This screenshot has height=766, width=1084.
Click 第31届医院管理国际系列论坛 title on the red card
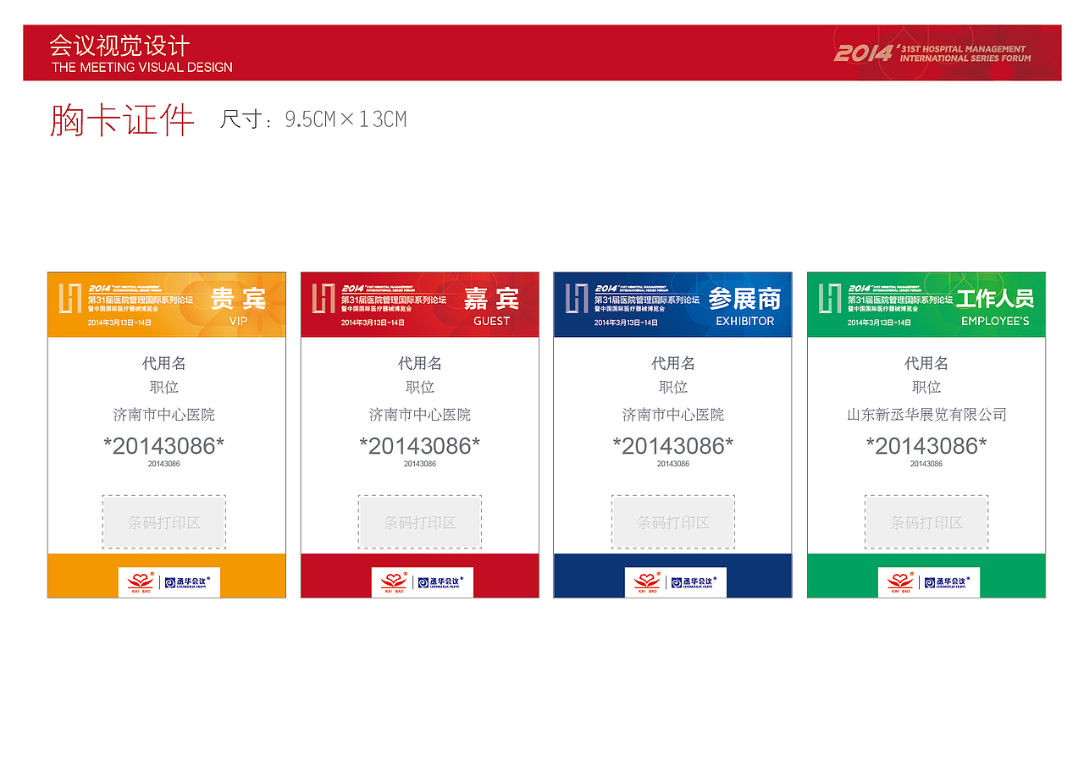click(x=394, y=300)
